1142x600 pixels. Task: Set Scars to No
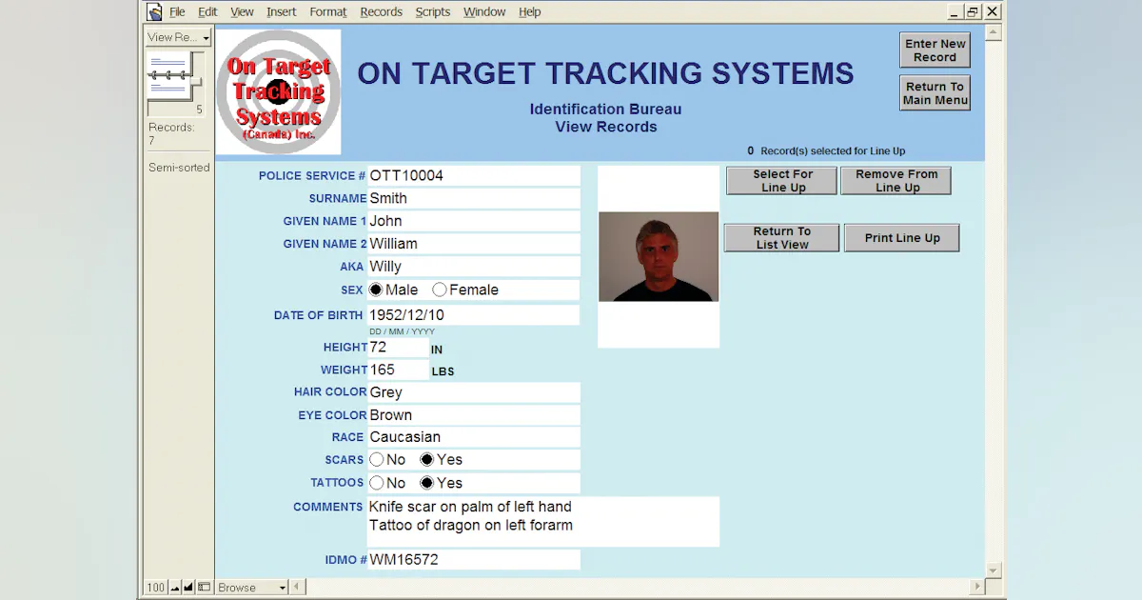pos(376,460)
